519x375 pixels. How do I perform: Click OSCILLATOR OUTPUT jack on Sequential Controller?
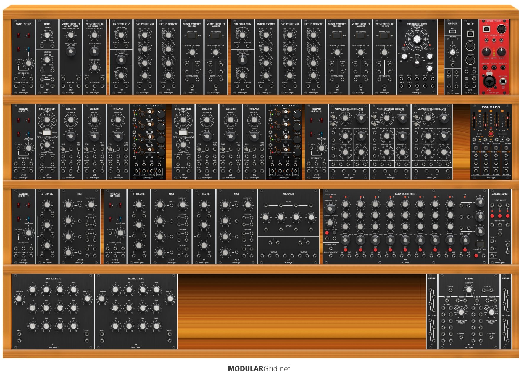(x=331, y=256)
